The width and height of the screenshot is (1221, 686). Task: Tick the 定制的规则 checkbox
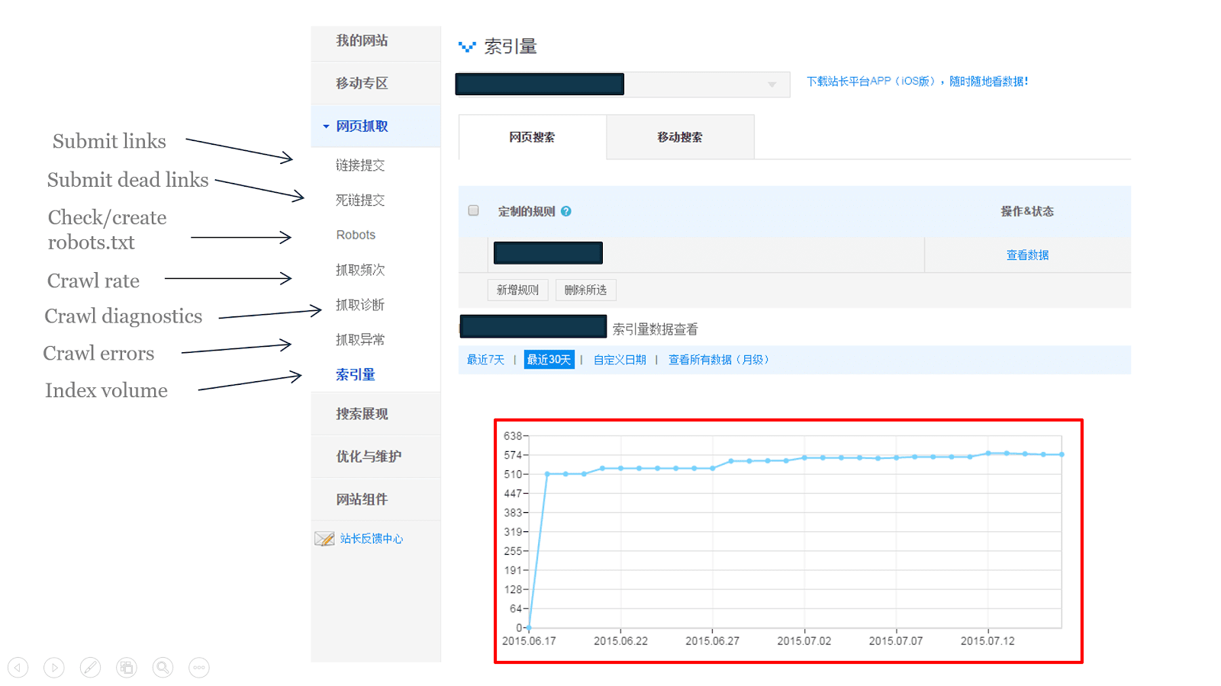(x=473, y=210)
